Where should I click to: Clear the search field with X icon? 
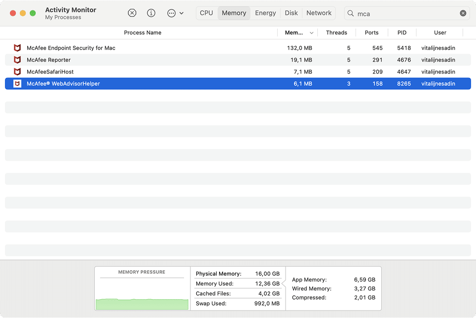(463, 13)
